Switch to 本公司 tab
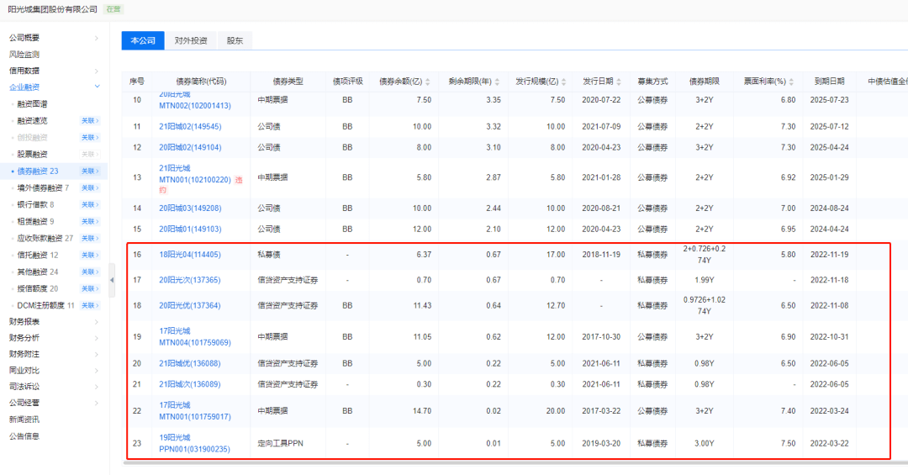Image resolution: width=908 pixels, height=475 pixels. [143, 40]
